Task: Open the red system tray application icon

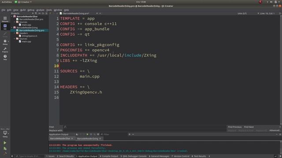Action: pos(260,2)
